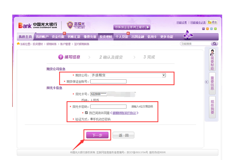Click the 期货保证金账号 input field
This screenshot has height=160, width=238.
[108, 81]
